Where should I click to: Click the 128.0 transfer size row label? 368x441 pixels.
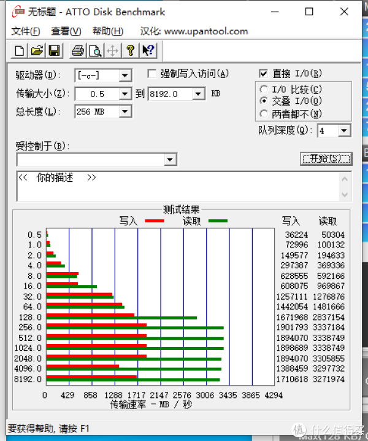[x=30, y=318]
